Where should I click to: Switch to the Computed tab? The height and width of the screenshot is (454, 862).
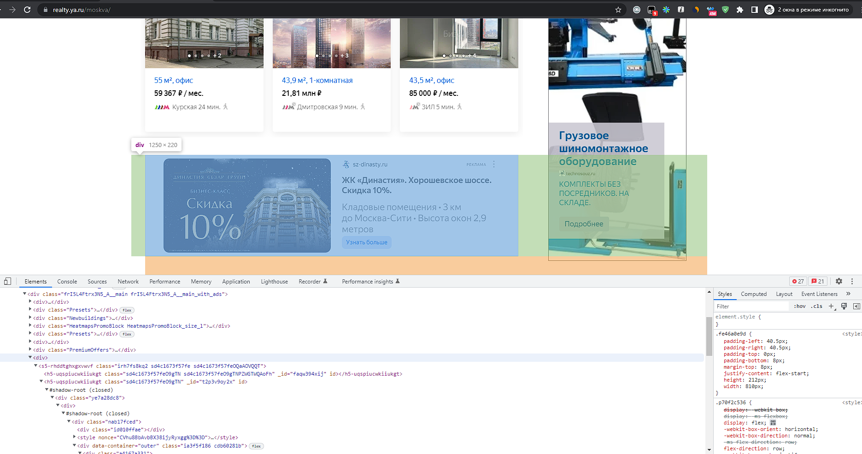pos(754,294)
